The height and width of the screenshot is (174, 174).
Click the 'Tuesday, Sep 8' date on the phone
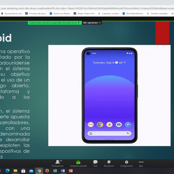[104, 63]
